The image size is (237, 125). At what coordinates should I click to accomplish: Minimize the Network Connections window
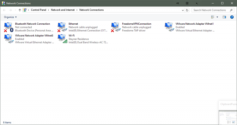pos(213,3)
